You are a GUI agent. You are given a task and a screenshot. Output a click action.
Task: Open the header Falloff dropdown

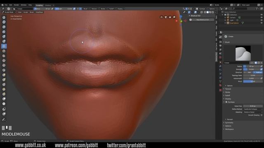112,9
